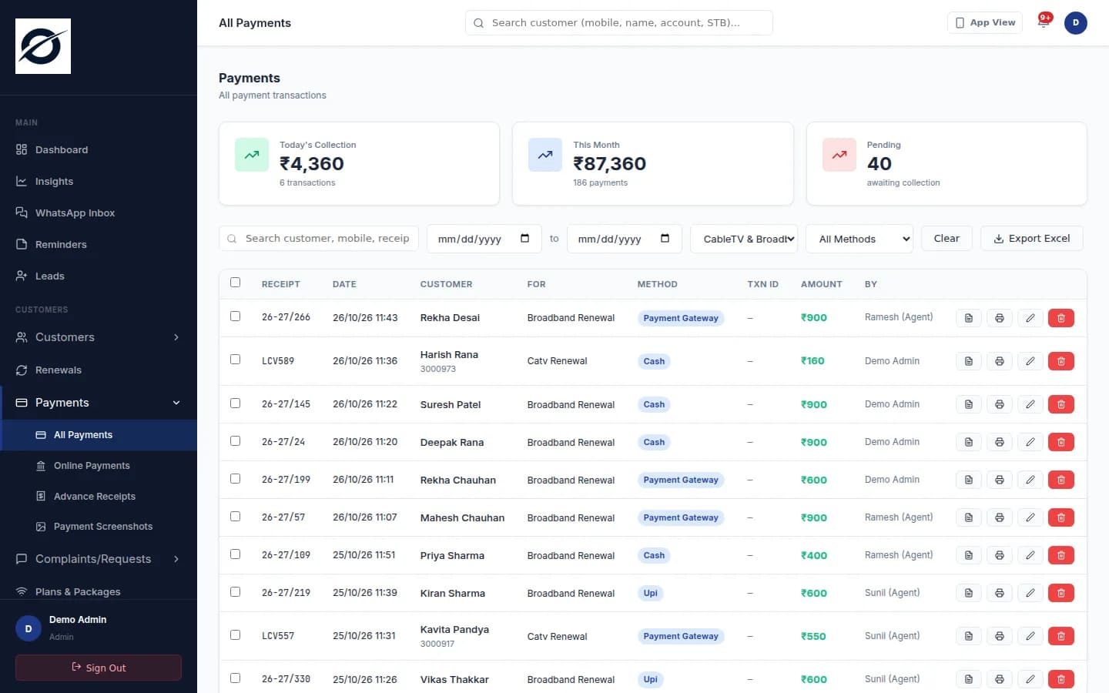1109x693 pixels.
Task: Click the Clear filters button
Action: pos(947,239)
